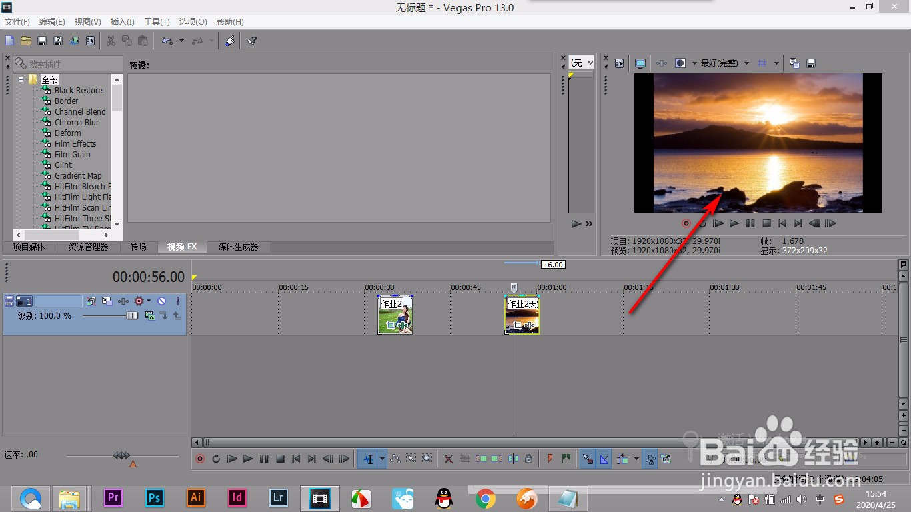Select the Gradient Map effect
This screenshot has width=911, height=512.
pos(78,175)
